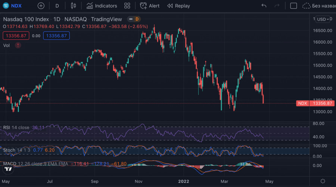
Task: Click the TradingView logo in chart corner
Action: coord(8,169)
